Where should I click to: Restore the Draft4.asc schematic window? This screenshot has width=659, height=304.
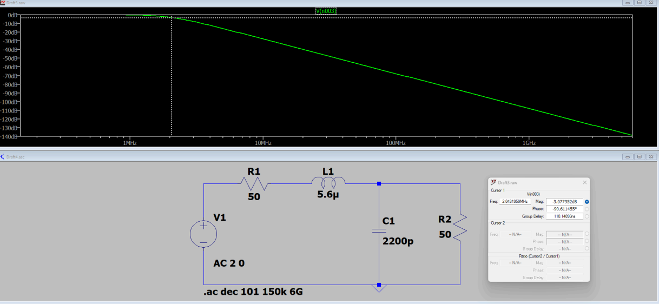click(639, 156)
